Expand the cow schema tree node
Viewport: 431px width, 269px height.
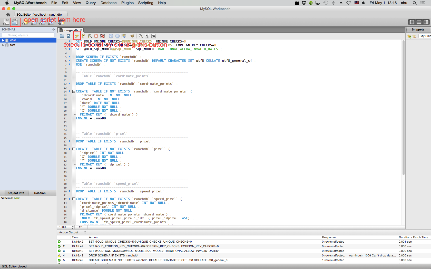pyautogui.click(x=3, y=40)
